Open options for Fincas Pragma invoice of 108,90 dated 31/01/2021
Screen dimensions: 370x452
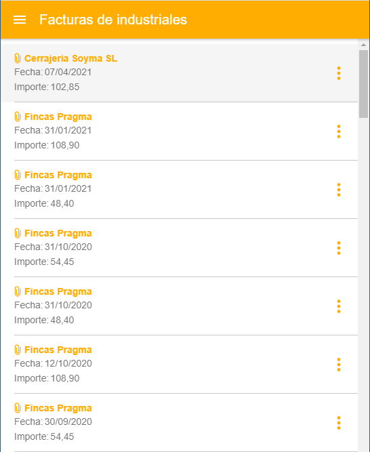click(x=339, y=131)
